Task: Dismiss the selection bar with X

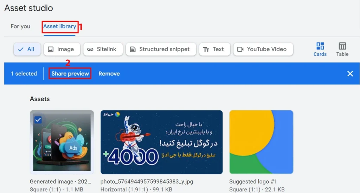Action: coord(350,74)
